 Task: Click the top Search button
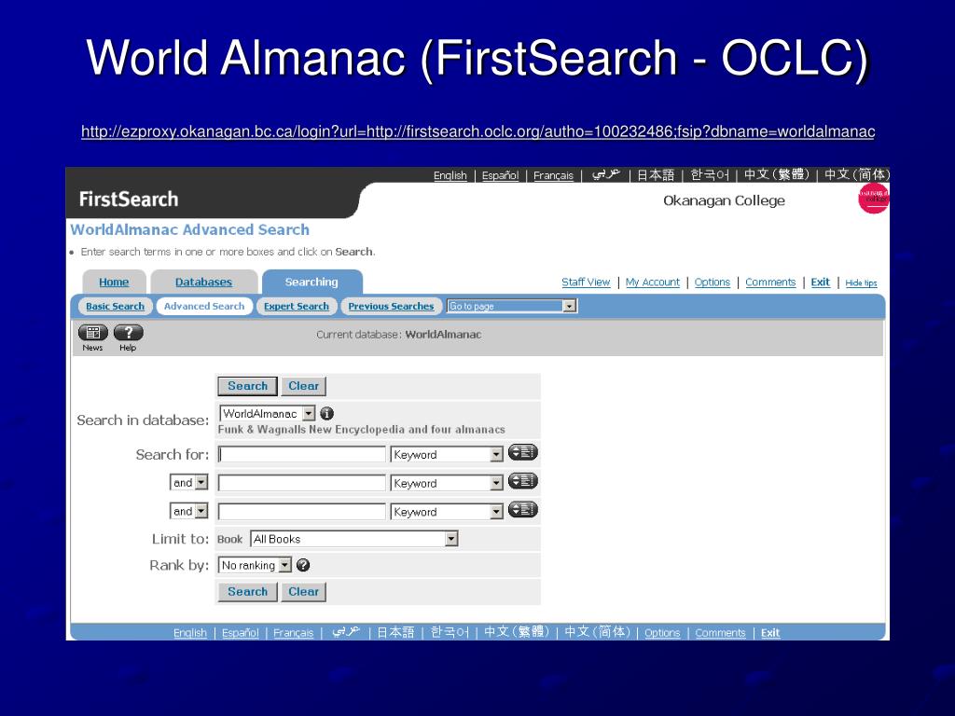(x=247, y=386)
